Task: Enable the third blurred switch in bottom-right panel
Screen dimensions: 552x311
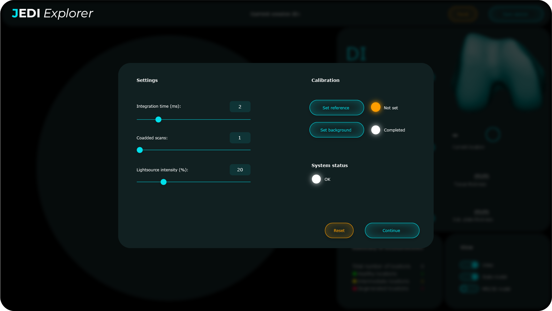Action: (x=469, y=289)
